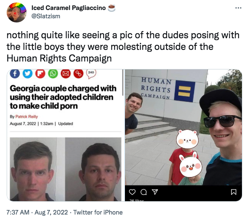249x222 pixels.
Task: Open the Human Rights Campaign photo
Action: pyautogui.click(x=183, y=135)
